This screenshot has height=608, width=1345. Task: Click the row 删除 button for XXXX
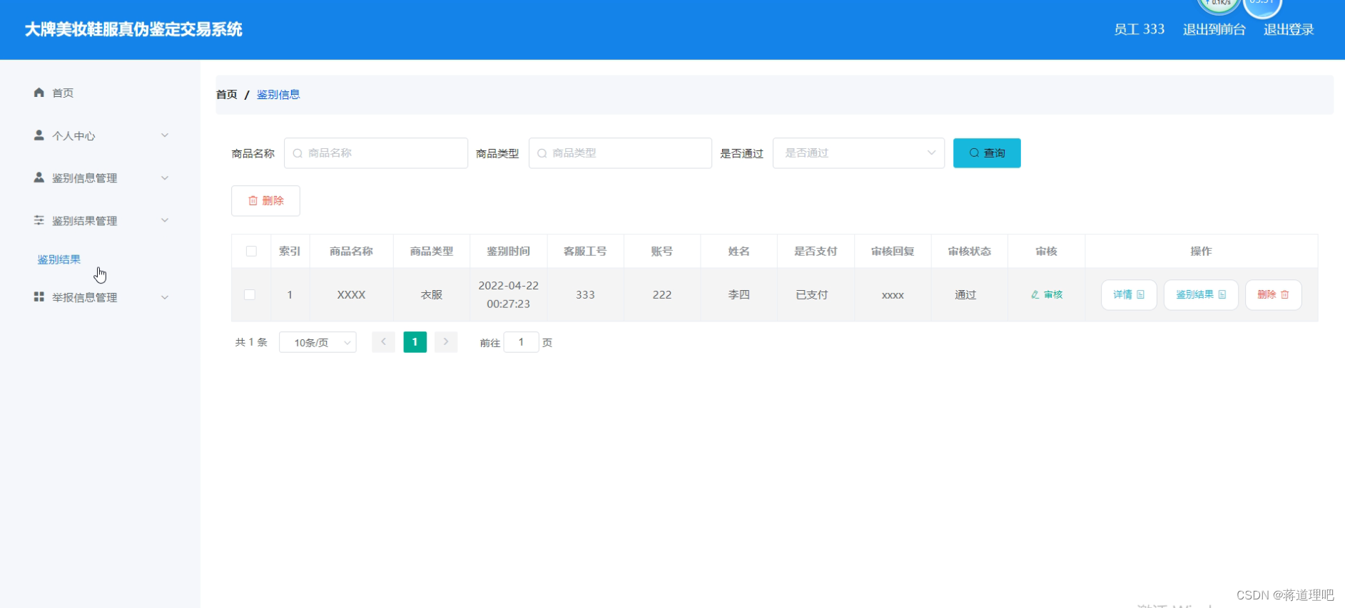1274,294
